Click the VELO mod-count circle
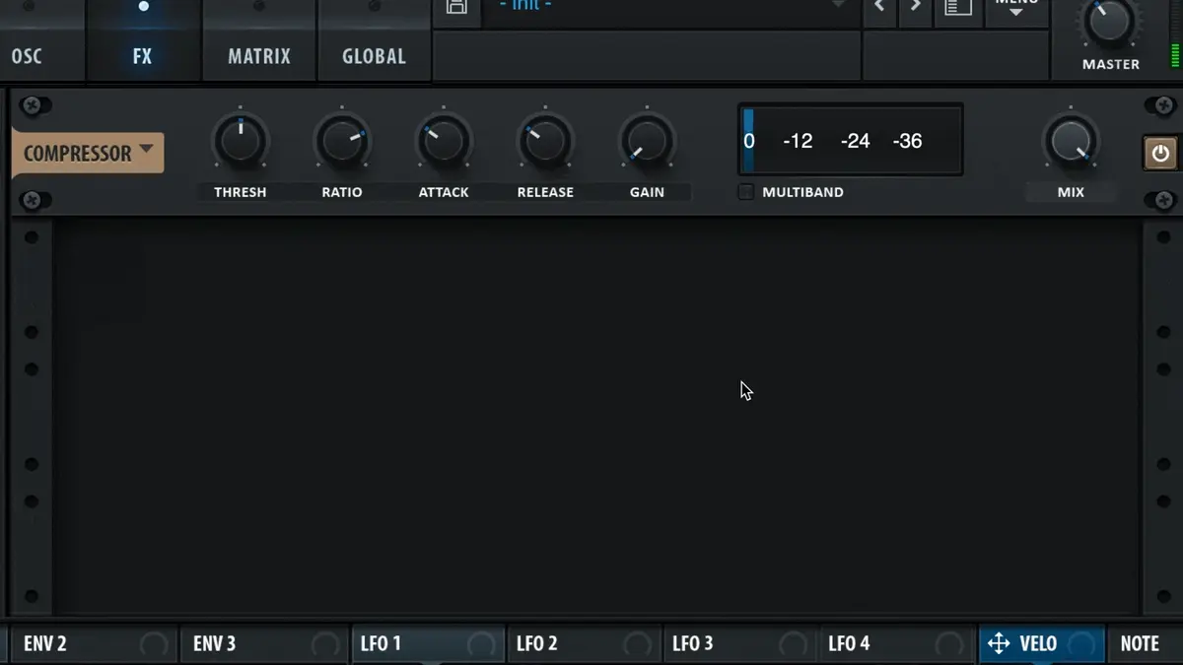Viewport: 1183px width, 665px height. 1081,645
